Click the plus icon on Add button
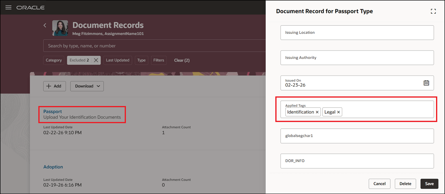This screenshot has width=445, height=194. coord(49,86)
